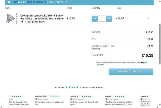Image resolution: width=161 pixels, height=108 pixels.
Task: Click the scroll left arrow at bottom
Action: click(x=1, y=107)
